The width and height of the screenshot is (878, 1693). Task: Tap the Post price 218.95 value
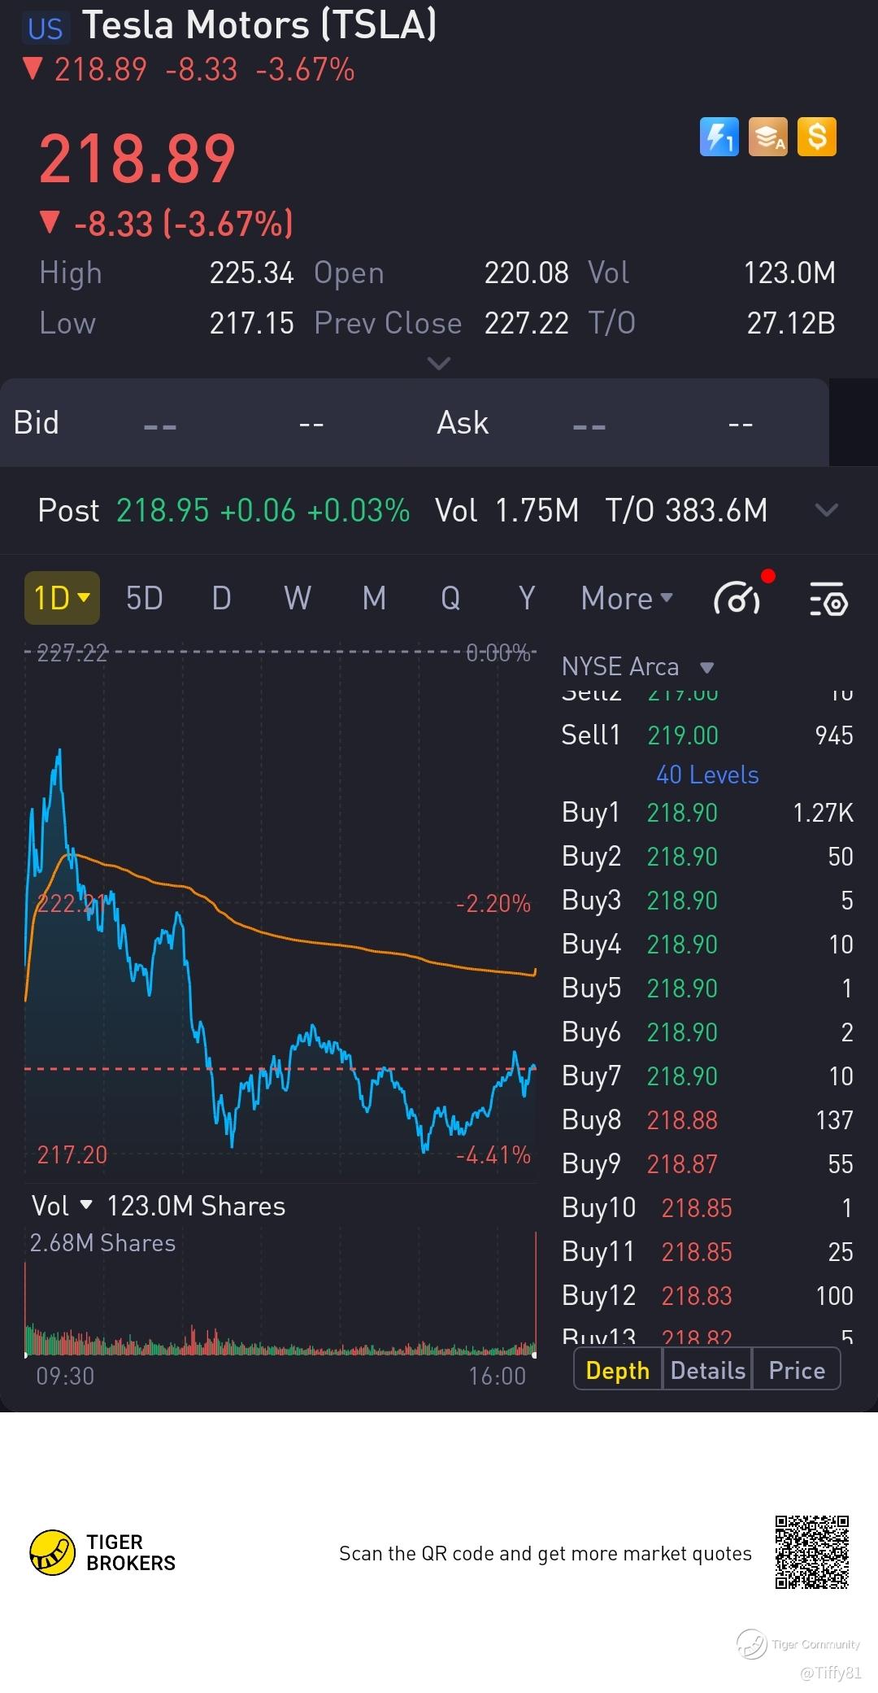163,511
